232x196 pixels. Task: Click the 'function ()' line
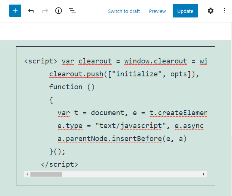pos(72,87)
